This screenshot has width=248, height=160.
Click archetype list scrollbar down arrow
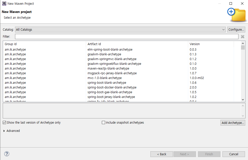coord(243,99)
